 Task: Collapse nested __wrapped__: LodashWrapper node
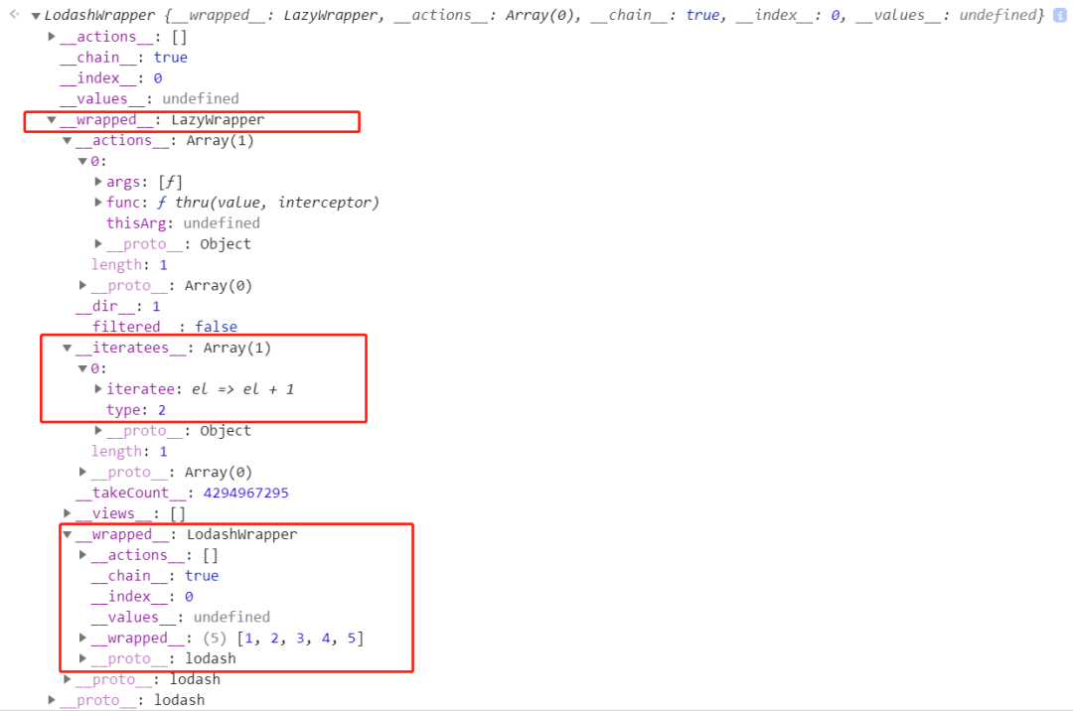pos(68,534)
